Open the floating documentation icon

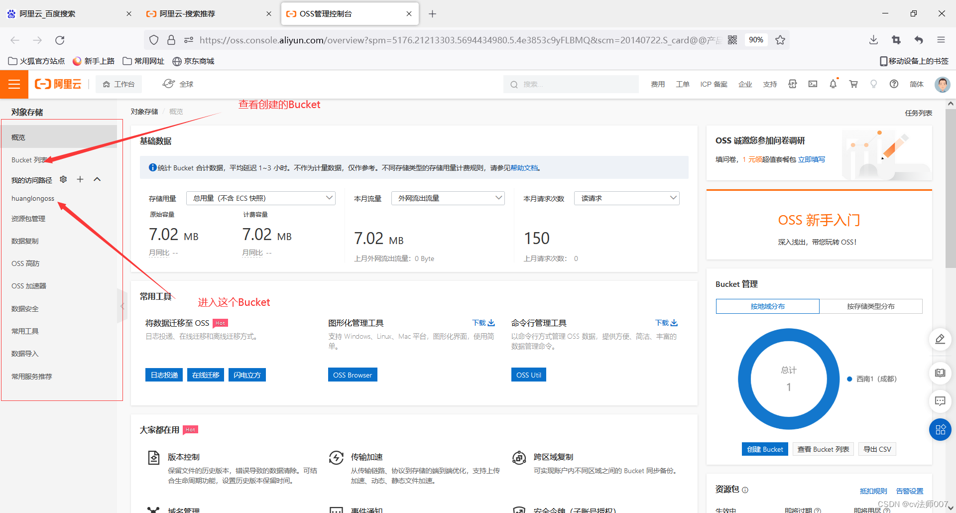tap(940, 373)
